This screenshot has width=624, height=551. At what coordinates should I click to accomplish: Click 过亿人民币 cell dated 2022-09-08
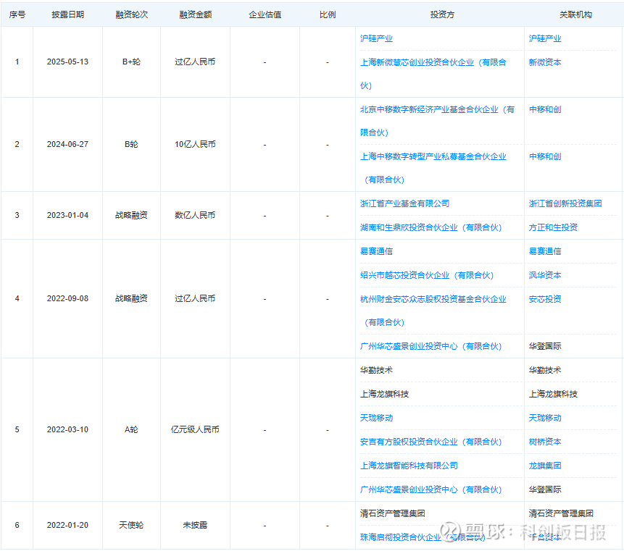coord(195,298)
